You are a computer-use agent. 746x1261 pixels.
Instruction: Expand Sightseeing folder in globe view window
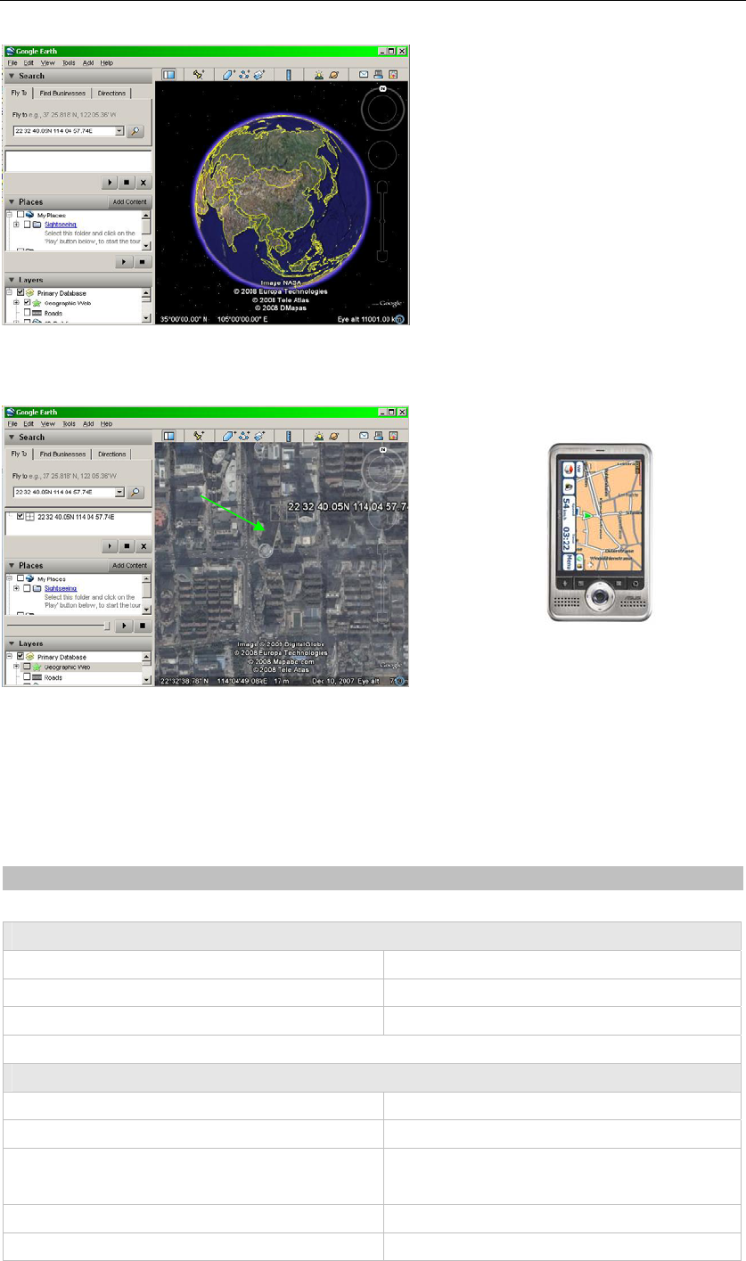tap(16, 225)
